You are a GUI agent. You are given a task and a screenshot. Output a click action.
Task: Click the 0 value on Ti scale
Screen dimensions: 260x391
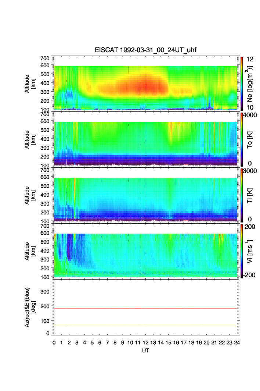250,219
